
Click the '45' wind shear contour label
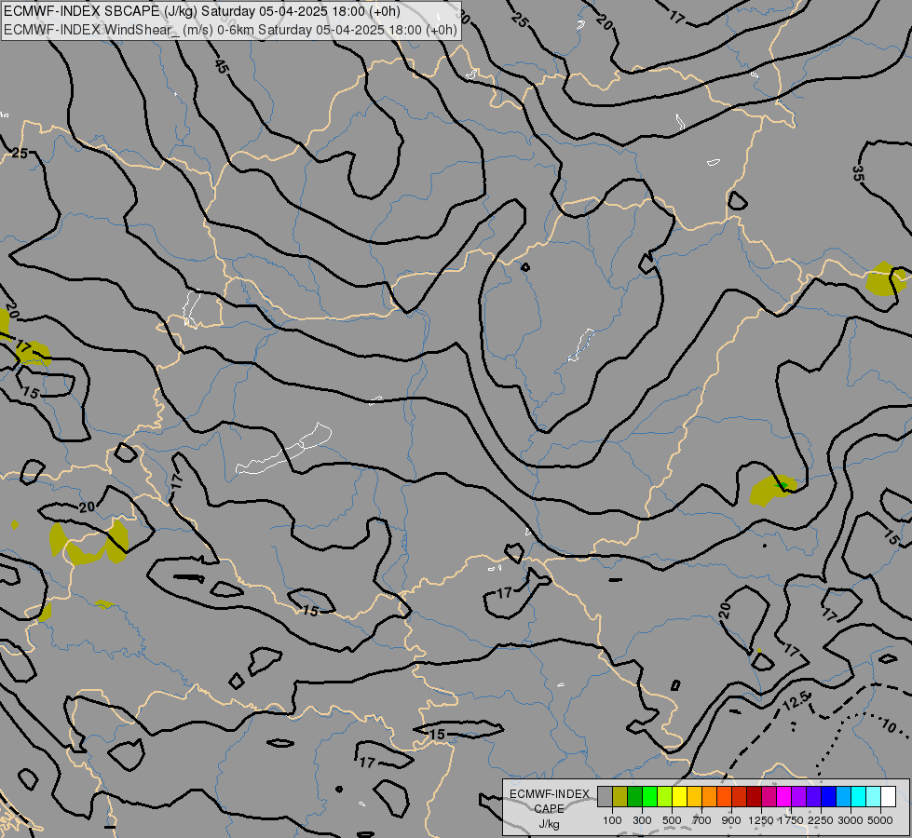[x=222, y=67]
